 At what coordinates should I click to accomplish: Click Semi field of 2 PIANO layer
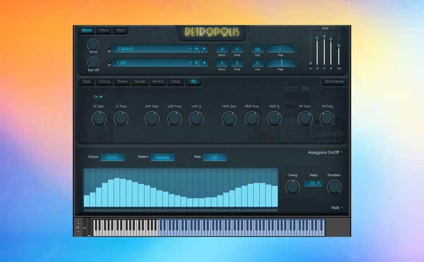pos(222,49)
